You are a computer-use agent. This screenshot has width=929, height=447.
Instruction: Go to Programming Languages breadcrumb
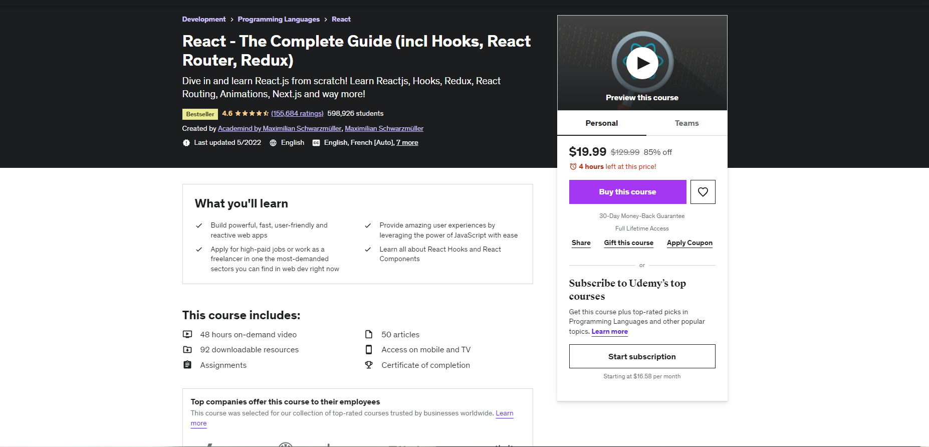pos(279,20)
